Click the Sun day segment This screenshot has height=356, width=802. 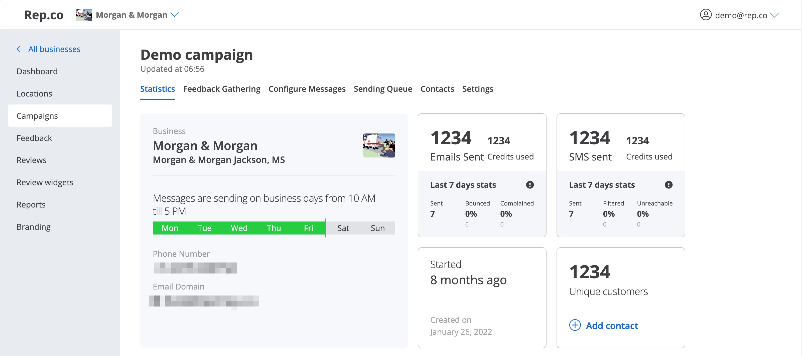point(378,228)
